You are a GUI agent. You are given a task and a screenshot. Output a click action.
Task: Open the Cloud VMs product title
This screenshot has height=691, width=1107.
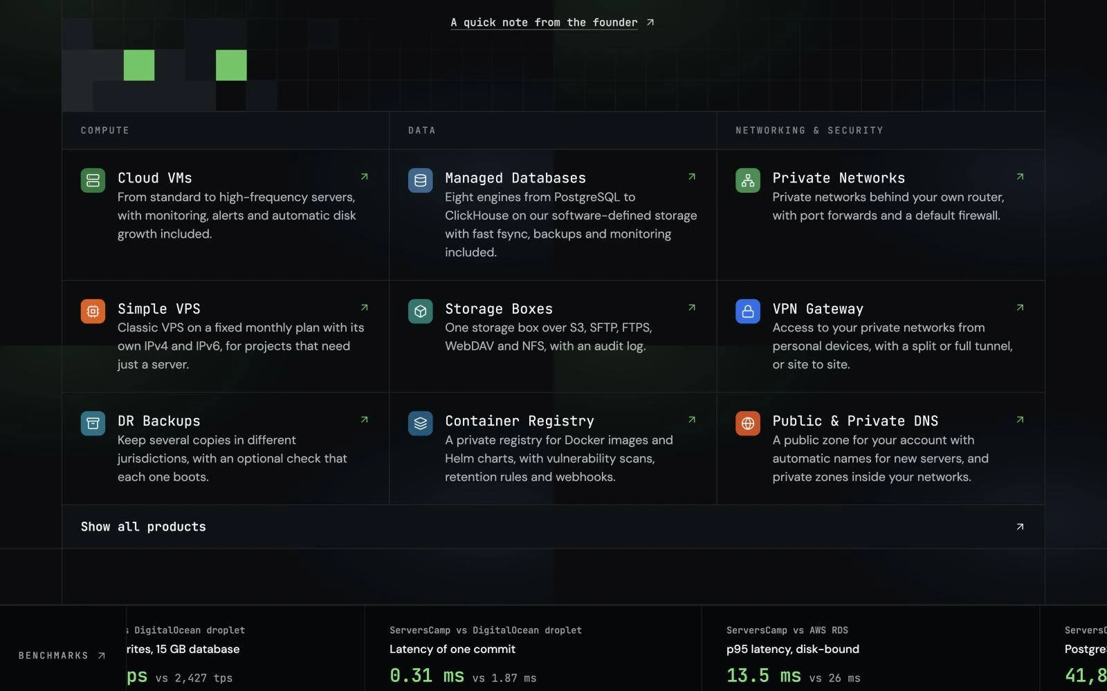tap(155, 178)
